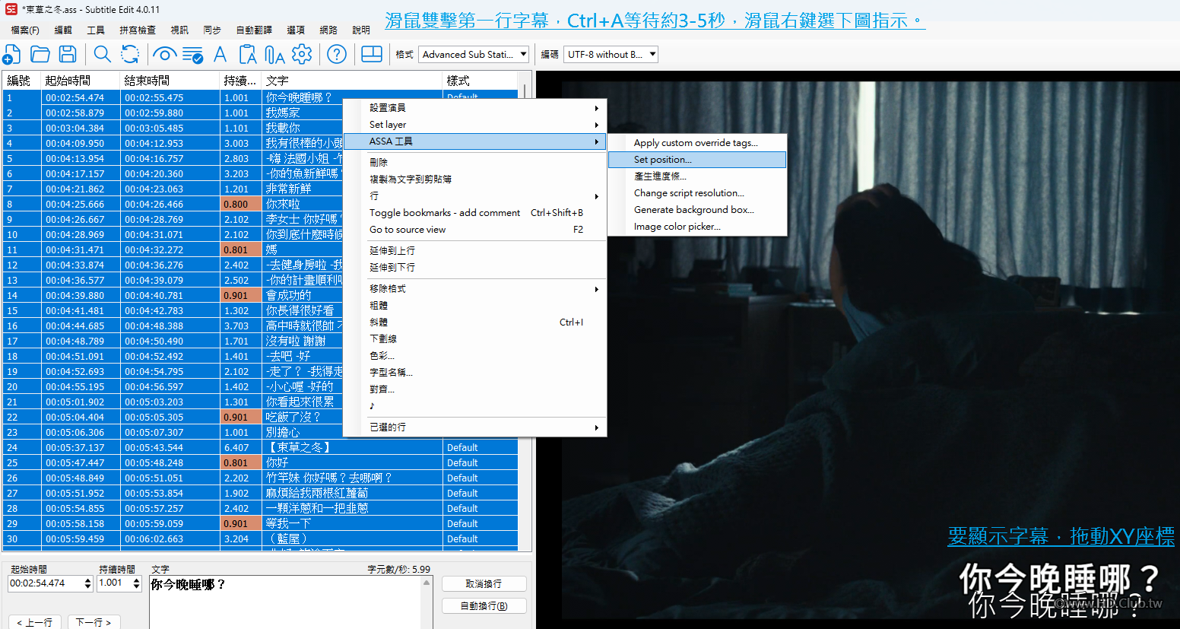Viewport: 1180px width, 629px height.
Task: Select 產生進度條... in the submenu
Action: (697, 176)
